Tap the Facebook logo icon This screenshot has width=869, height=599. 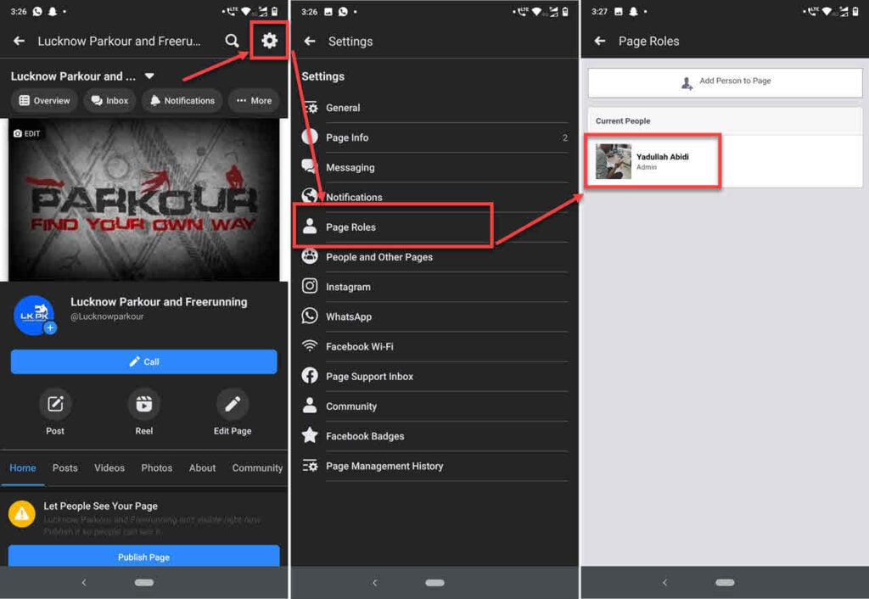(x=310, y=376)
